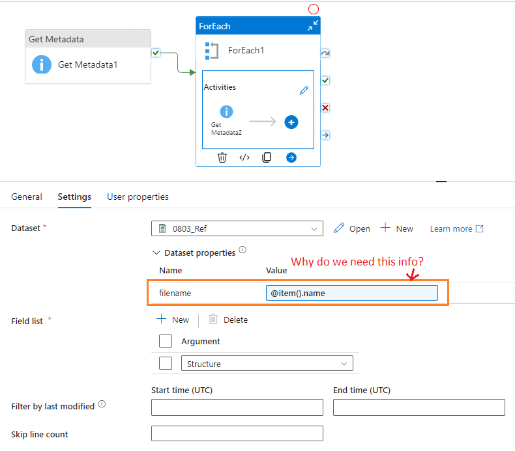Click ForEach on-success checkmark connector
515x451 pixels.
click(325, 80)
